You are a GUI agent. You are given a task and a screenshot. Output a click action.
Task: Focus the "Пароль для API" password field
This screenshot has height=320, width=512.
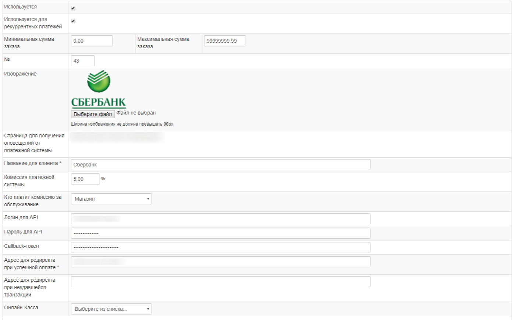pyautogui.click(x=220, y=233)
